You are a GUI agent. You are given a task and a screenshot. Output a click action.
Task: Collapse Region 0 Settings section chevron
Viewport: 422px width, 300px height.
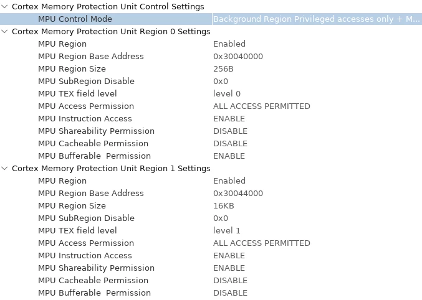click(x=4, y=32)
